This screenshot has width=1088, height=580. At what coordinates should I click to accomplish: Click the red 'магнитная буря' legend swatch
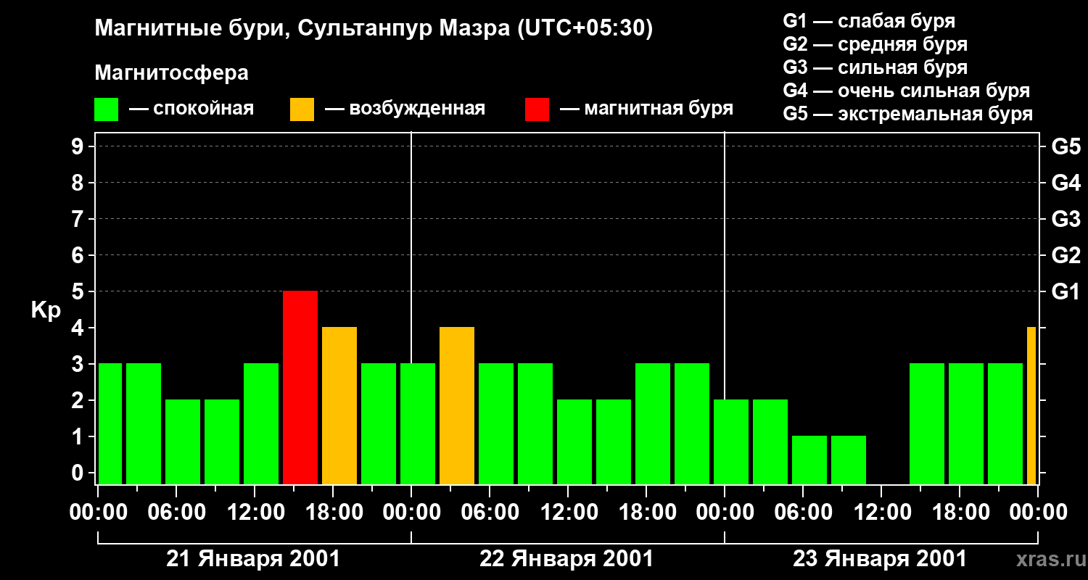(x=537, y=109)
